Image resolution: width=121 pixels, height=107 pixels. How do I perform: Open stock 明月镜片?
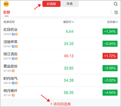click(10, 91)
